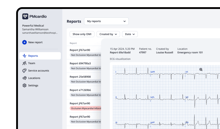Toggle the Show only OMI filter
Viewport: 220px width, 129px height.
[82, 34]
